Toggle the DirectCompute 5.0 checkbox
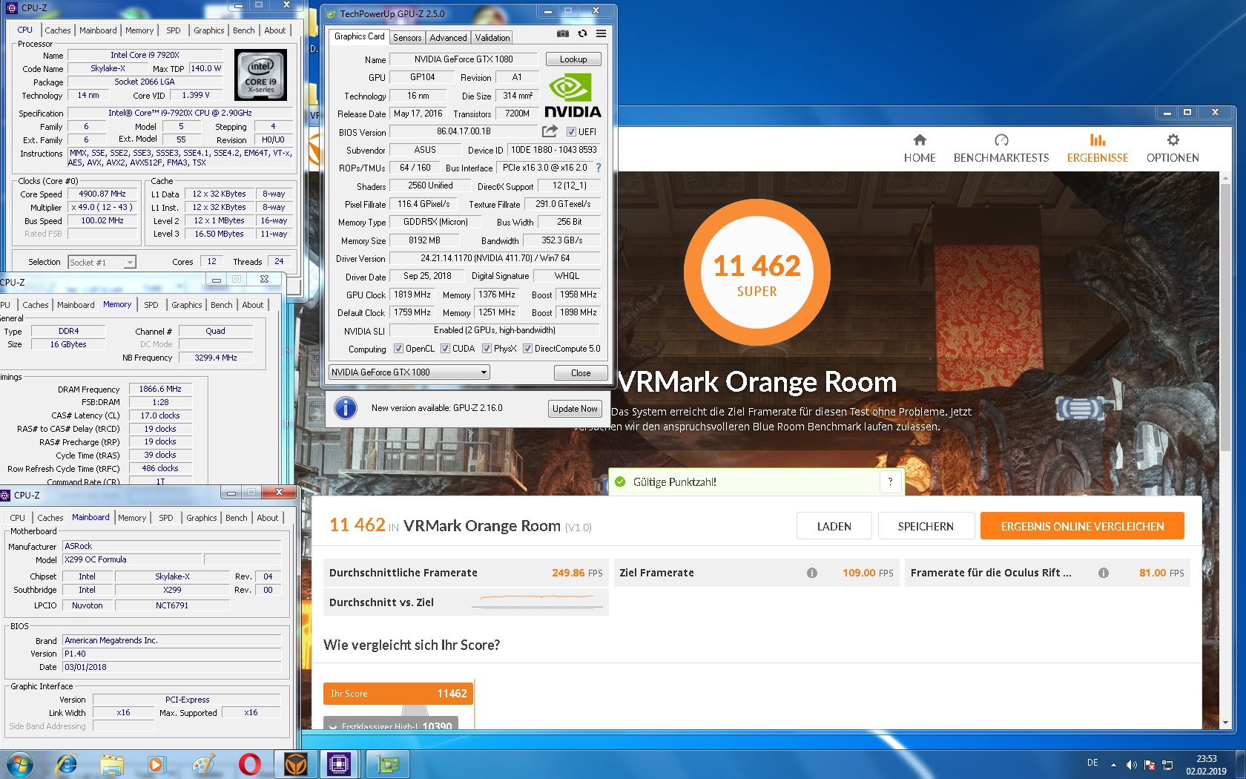 click(x=527, y=349)
